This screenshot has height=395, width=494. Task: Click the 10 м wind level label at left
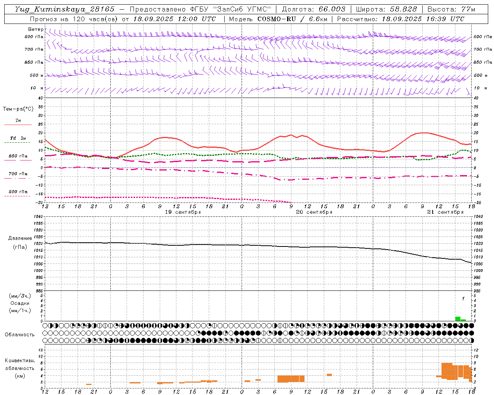pyautogui.click(x=37, y=88)
